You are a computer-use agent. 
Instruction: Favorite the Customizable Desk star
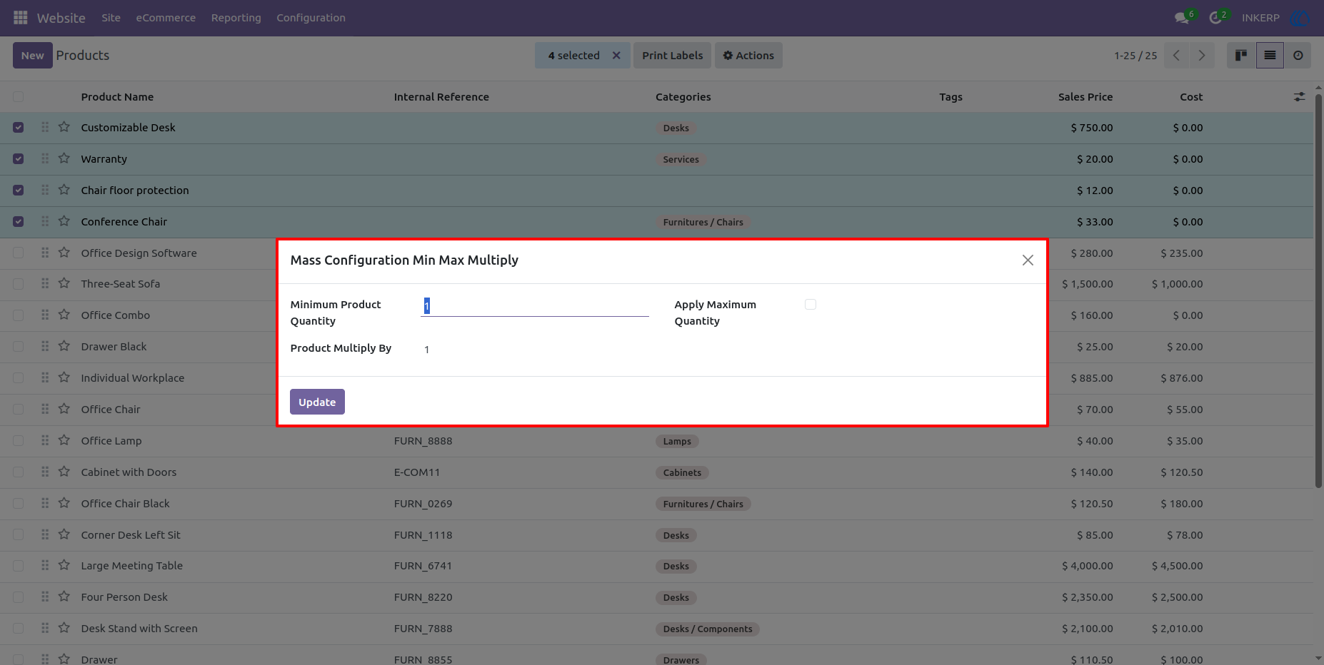click(x=64, y=127)
